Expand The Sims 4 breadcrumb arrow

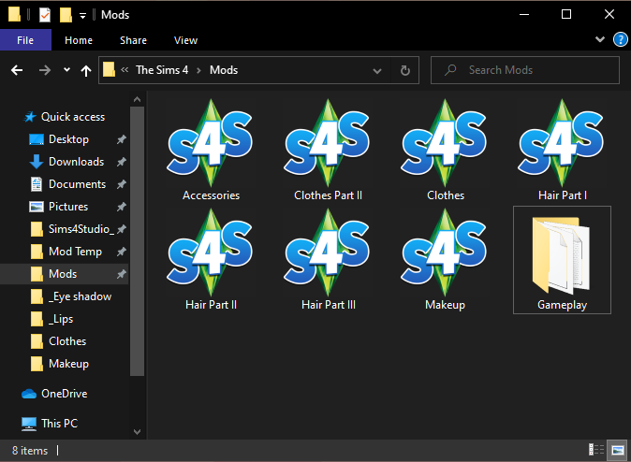(198, 70)
